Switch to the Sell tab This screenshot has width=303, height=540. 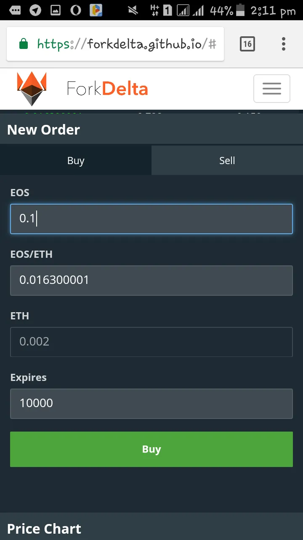point(227,160)
